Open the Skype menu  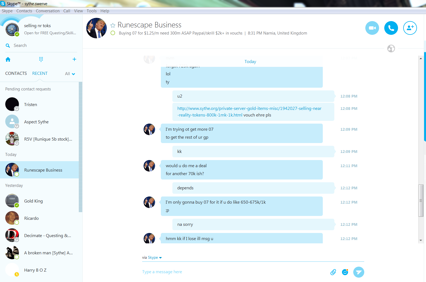7,11
